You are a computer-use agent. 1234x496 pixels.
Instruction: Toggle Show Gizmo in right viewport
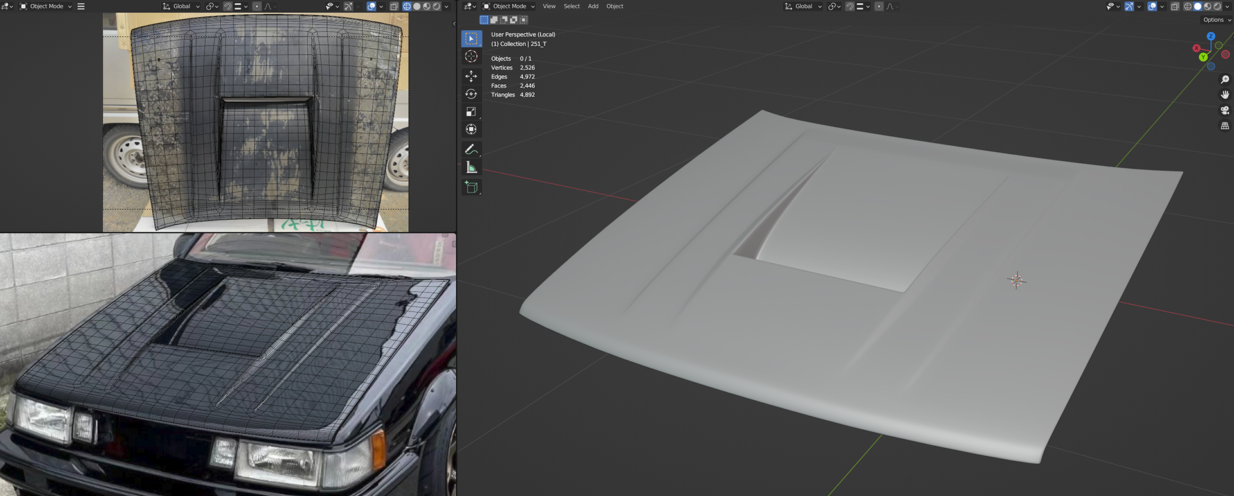click(x=1129, y=6)
